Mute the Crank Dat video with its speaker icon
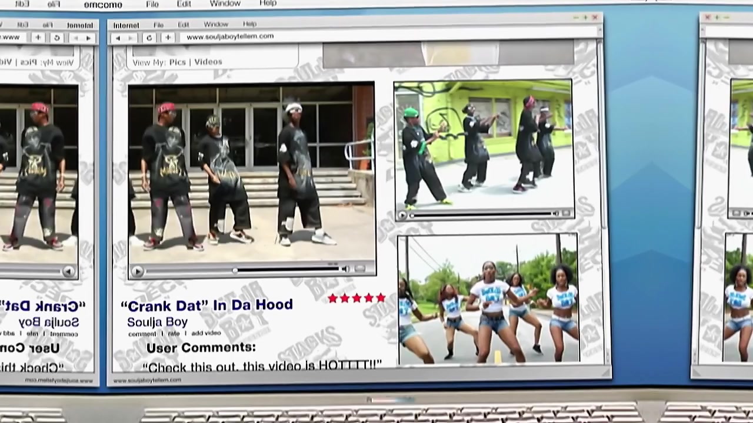The height and width of the screenshot is (423, 753). (x=345, y=269)
